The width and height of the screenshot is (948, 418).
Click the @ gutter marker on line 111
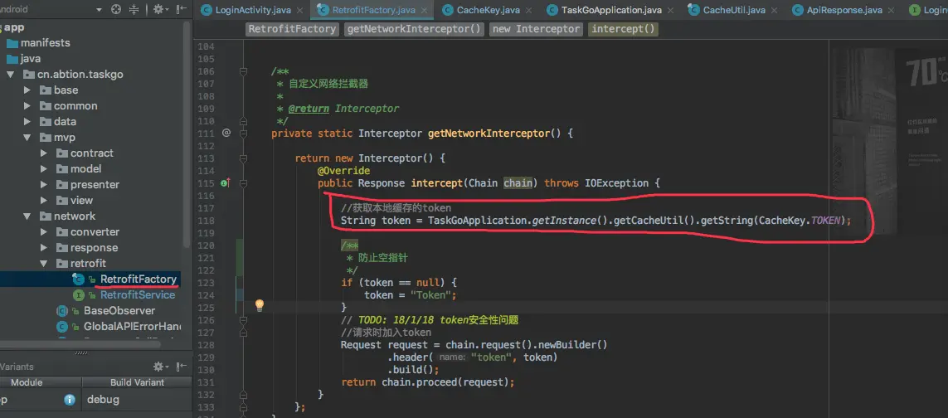pos(226,133)
